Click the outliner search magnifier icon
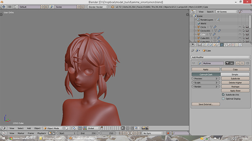 coord(241,12)
